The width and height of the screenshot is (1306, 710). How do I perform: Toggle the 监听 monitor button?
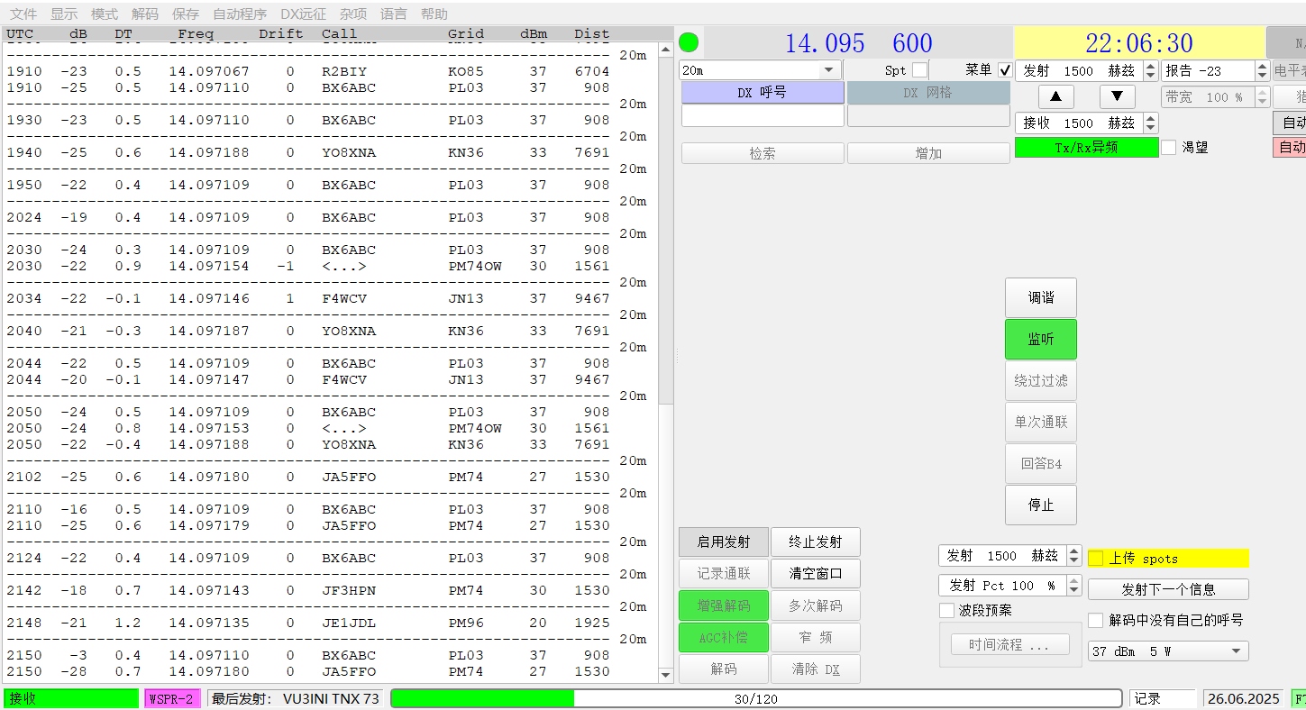pos(1041,339)
